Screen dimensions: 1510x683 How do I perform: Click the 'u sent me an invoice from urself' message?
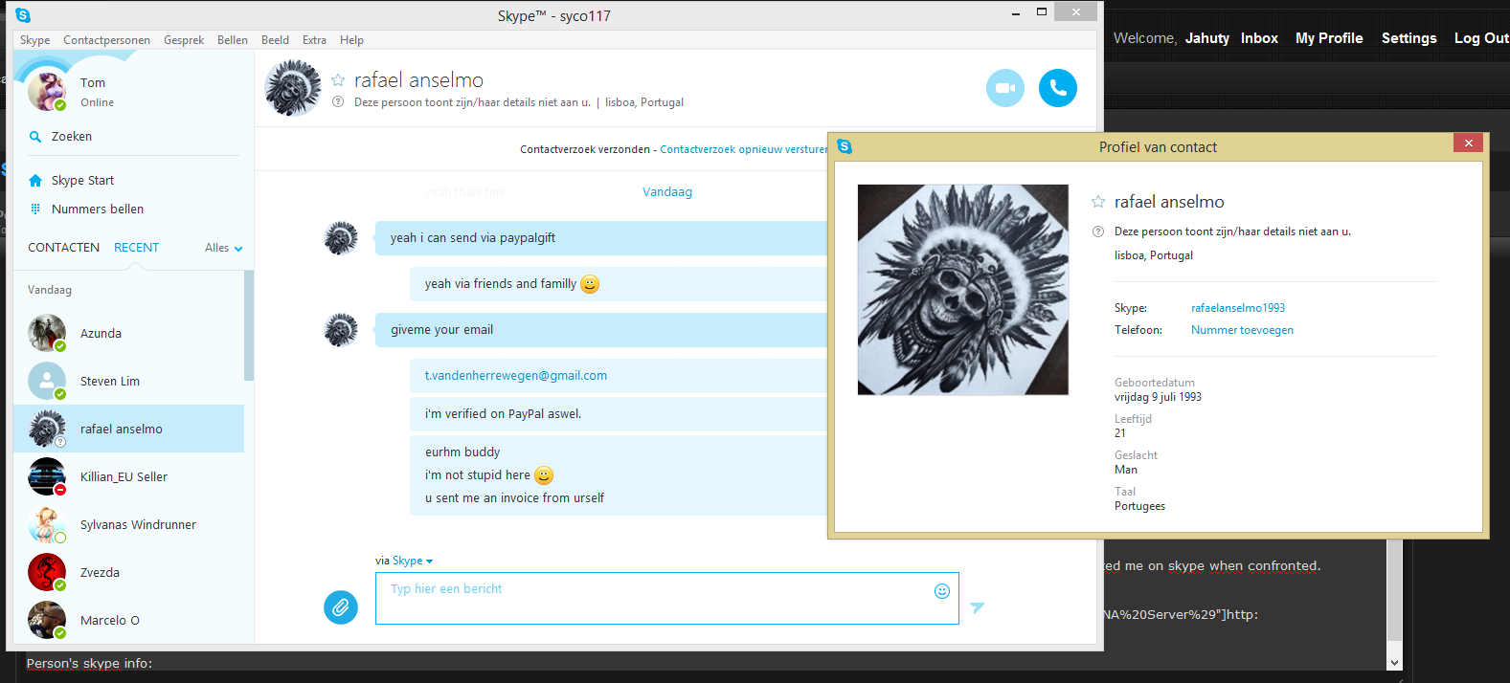514,498
